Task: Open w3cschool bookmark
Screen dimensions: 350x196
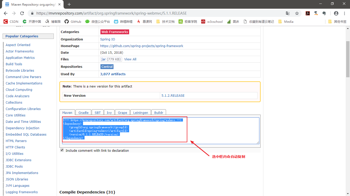Action: (212, 21)
